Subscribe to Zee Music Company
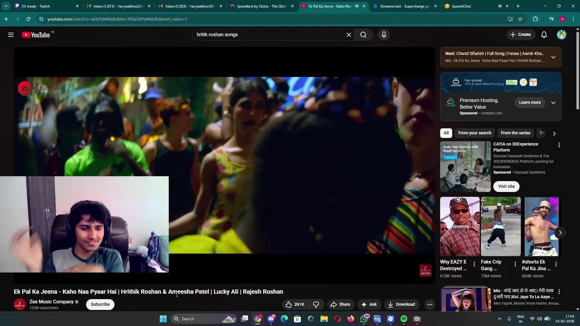Image resolution: width=580 pixels, height=326 pixels. click(x=100, y=304)
